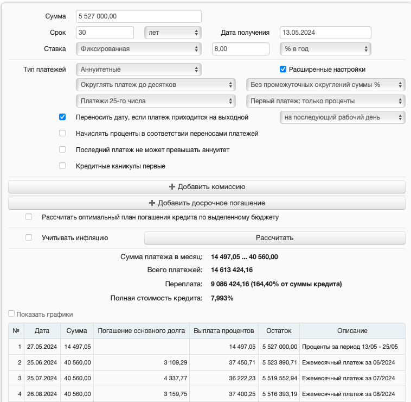Viewport: 411px width, 402px height.
Task: Click the Рассчитать button
Action: [275, 238]
